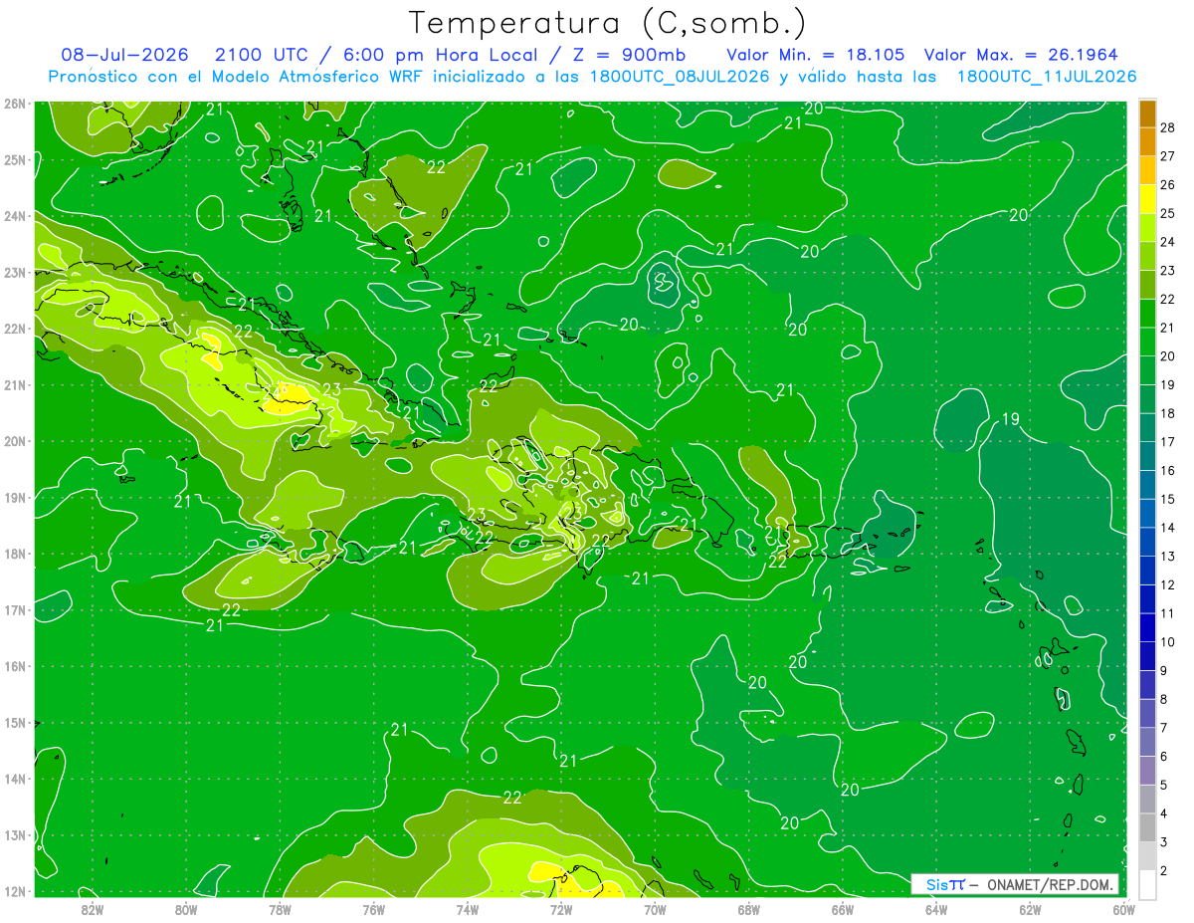Click the "08-Jul-2026" date text

[x=124, y=55]
